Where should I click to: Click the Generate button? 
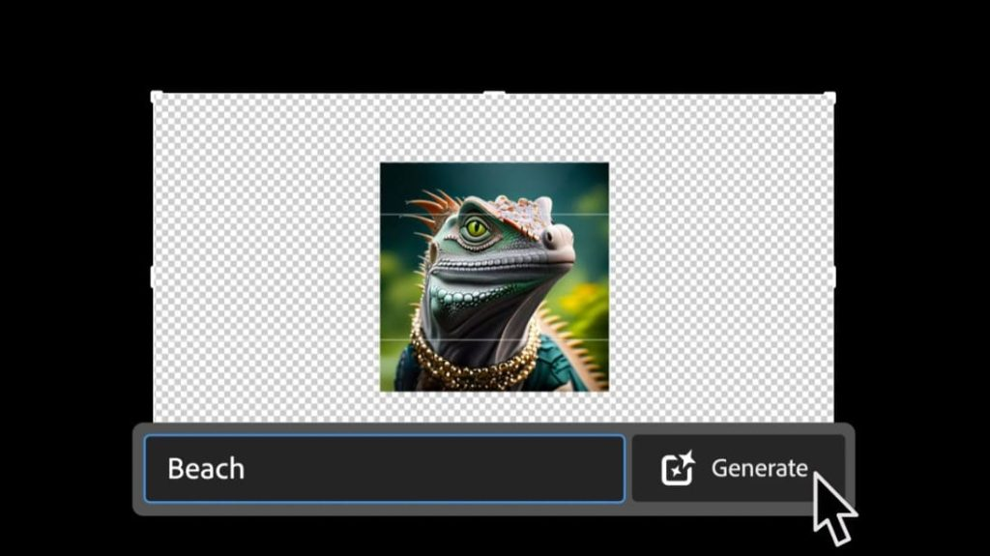738,468
